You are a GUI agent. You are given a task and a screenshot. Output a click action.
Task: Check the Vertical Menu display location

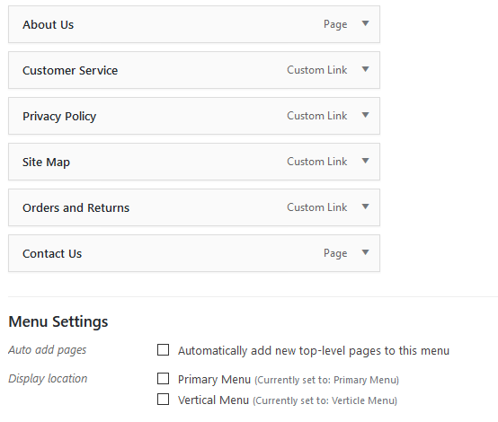163,400
